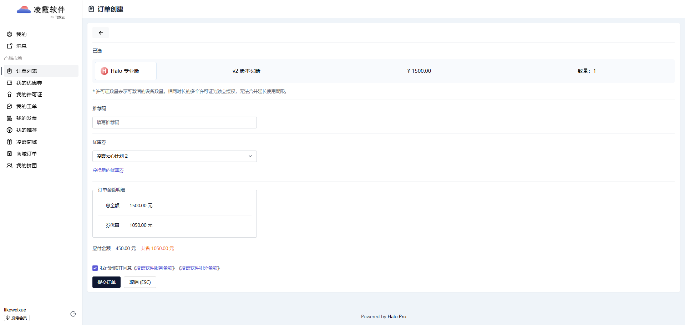Viewport: 685px width, 325px height.
Task: Open 我的发票 invoices menu item
Action: [26, 118]
